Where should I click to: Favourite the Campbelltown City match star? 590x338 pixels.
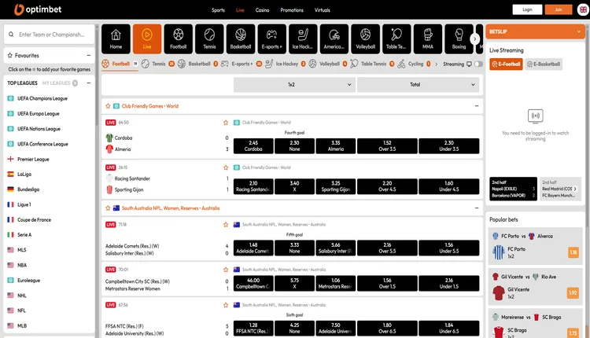click(226, 270)
